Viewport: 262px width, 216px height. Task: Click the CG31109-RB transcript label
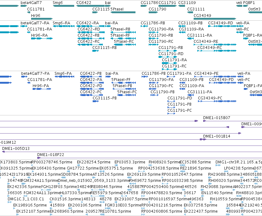click(x=190, y=23)
